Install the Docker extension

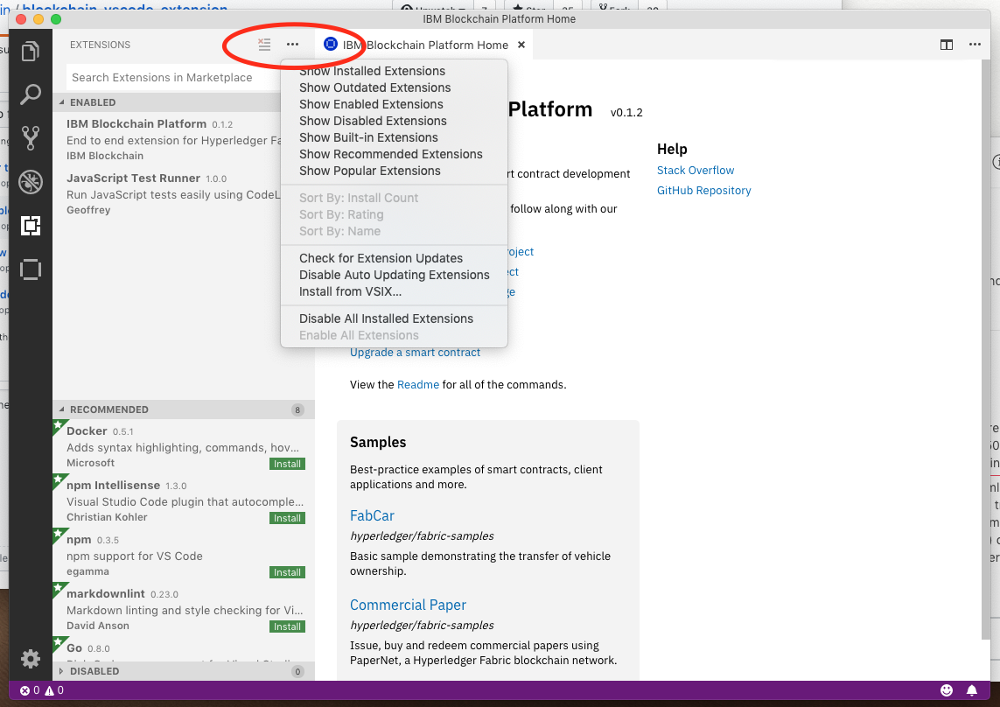tap(287, 464)
